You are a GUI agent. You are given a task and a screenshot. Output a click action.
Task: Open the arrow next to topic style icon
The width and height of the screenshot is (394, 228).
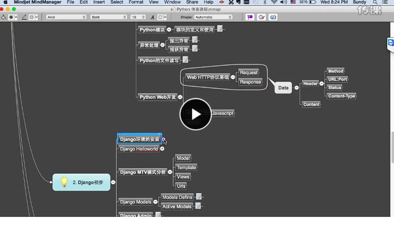16,17
